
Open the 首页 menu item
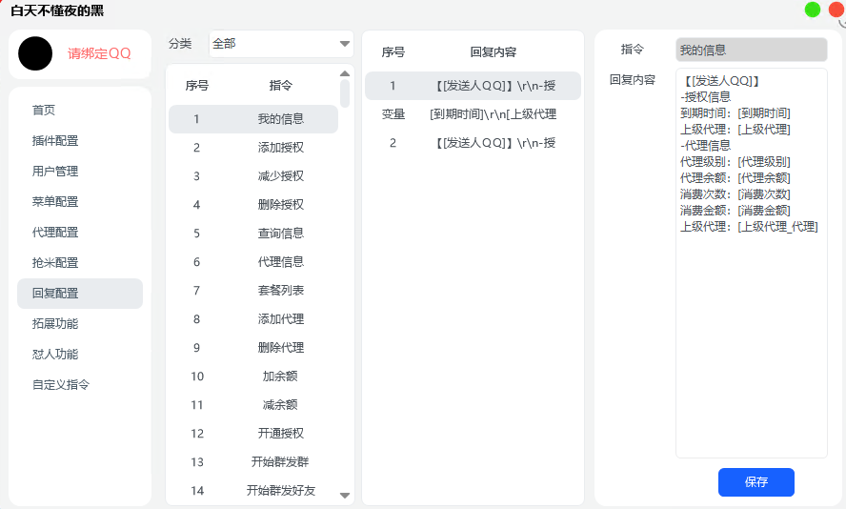tap(44, 111)
